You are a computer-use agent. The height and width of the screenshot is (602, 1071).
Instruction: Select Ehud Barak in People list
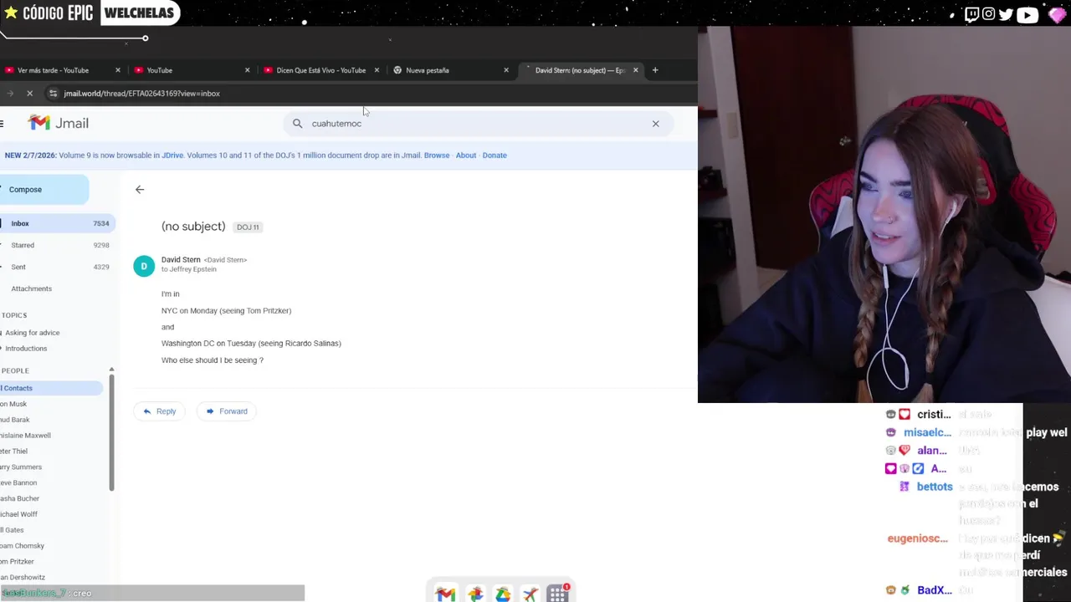pos(15,420)
